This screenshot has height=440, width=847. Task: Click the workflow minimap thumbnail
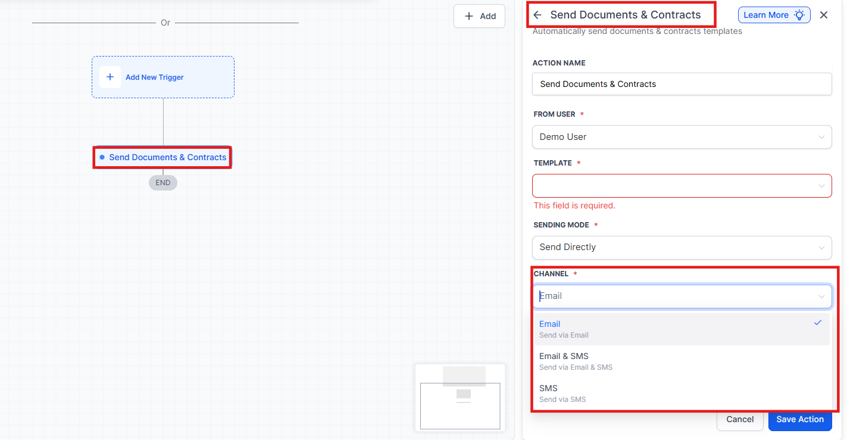460,397
